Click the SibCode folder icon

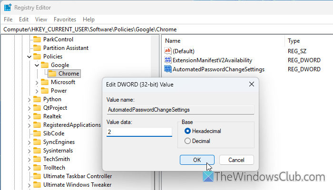pyautogui.click(x=37, y=133)
